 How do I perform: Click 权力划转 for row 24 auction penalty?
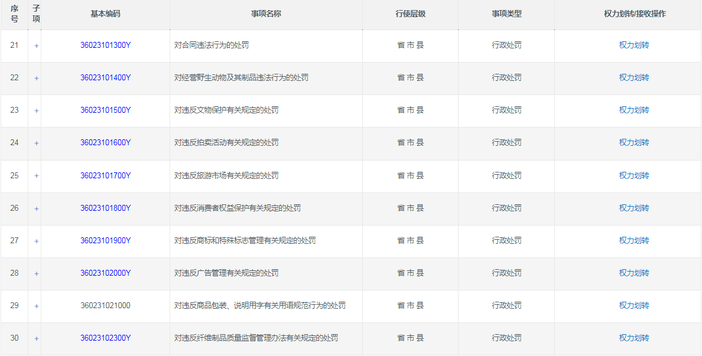(633, 142)
